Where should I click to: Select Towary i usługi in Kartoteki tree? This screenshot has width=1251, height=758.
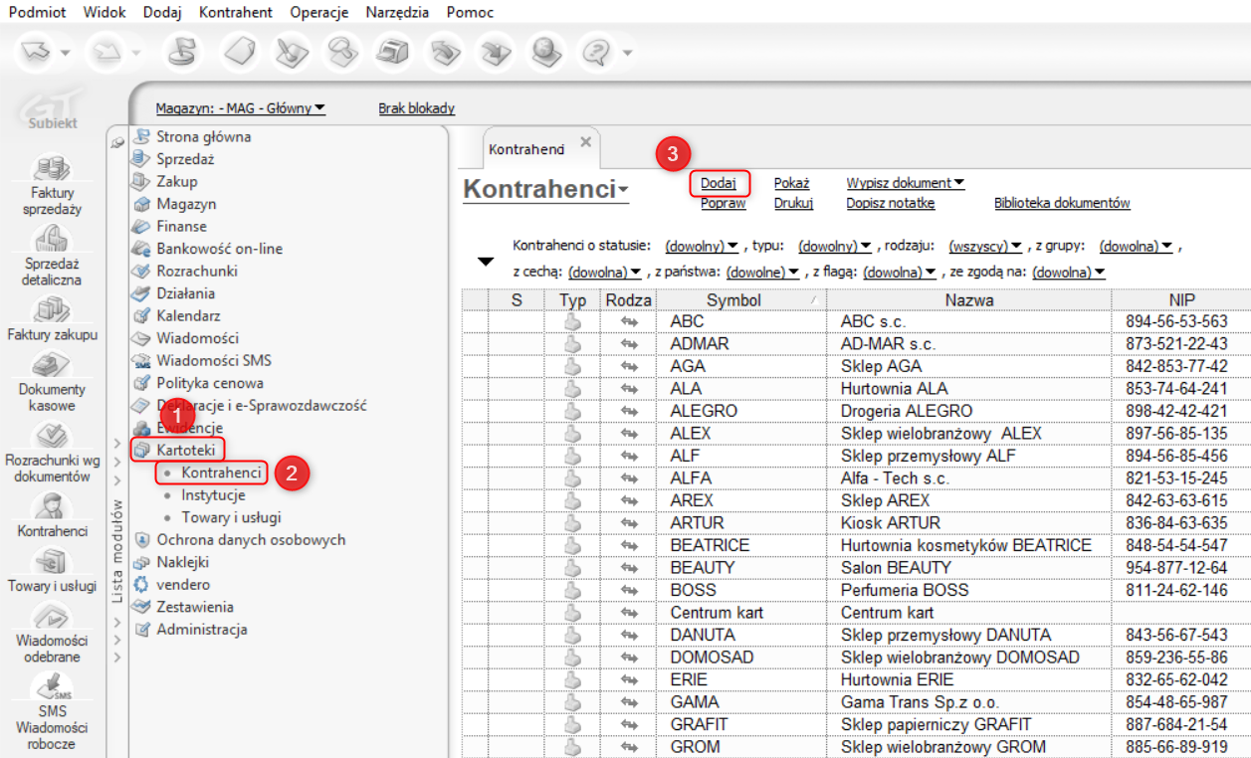pyautogui.click(x=231, y=517)
